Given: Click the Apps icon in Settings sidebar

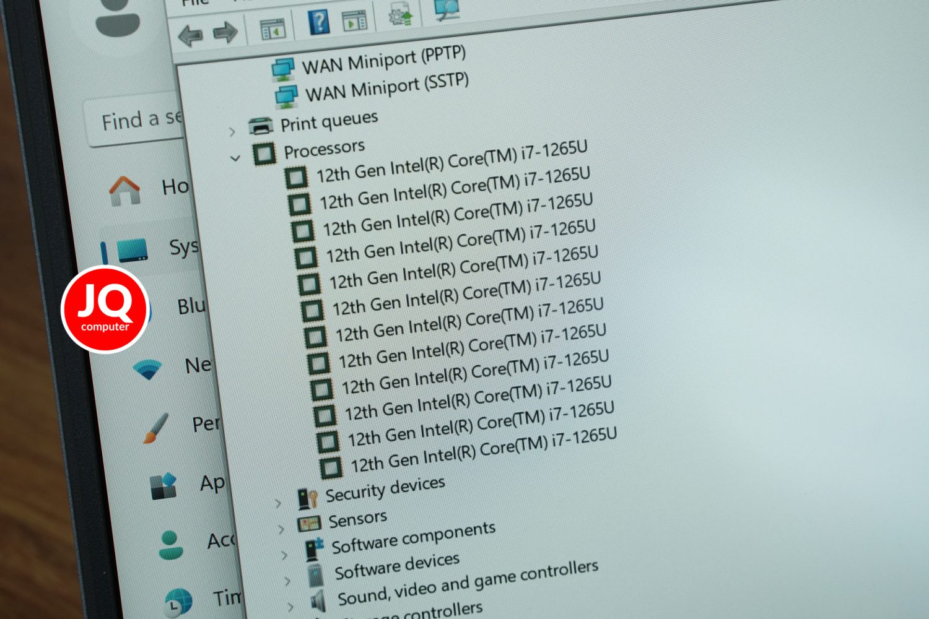Looking at the screenshot, I should pos(164,486).
